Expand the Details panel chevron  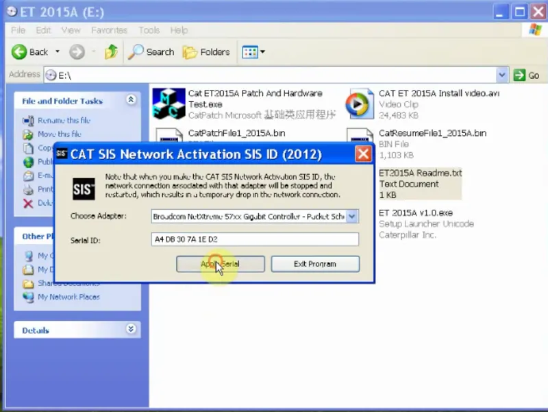(131, 329)
